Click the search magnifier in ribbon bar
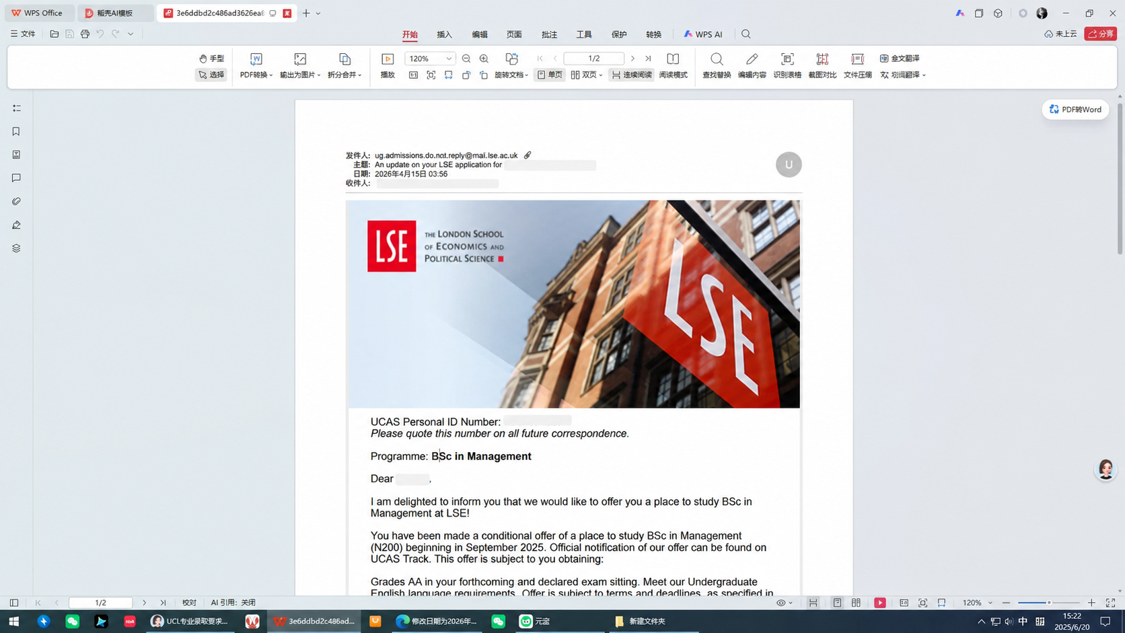The image size is (1125, 633). pos(746,34)
